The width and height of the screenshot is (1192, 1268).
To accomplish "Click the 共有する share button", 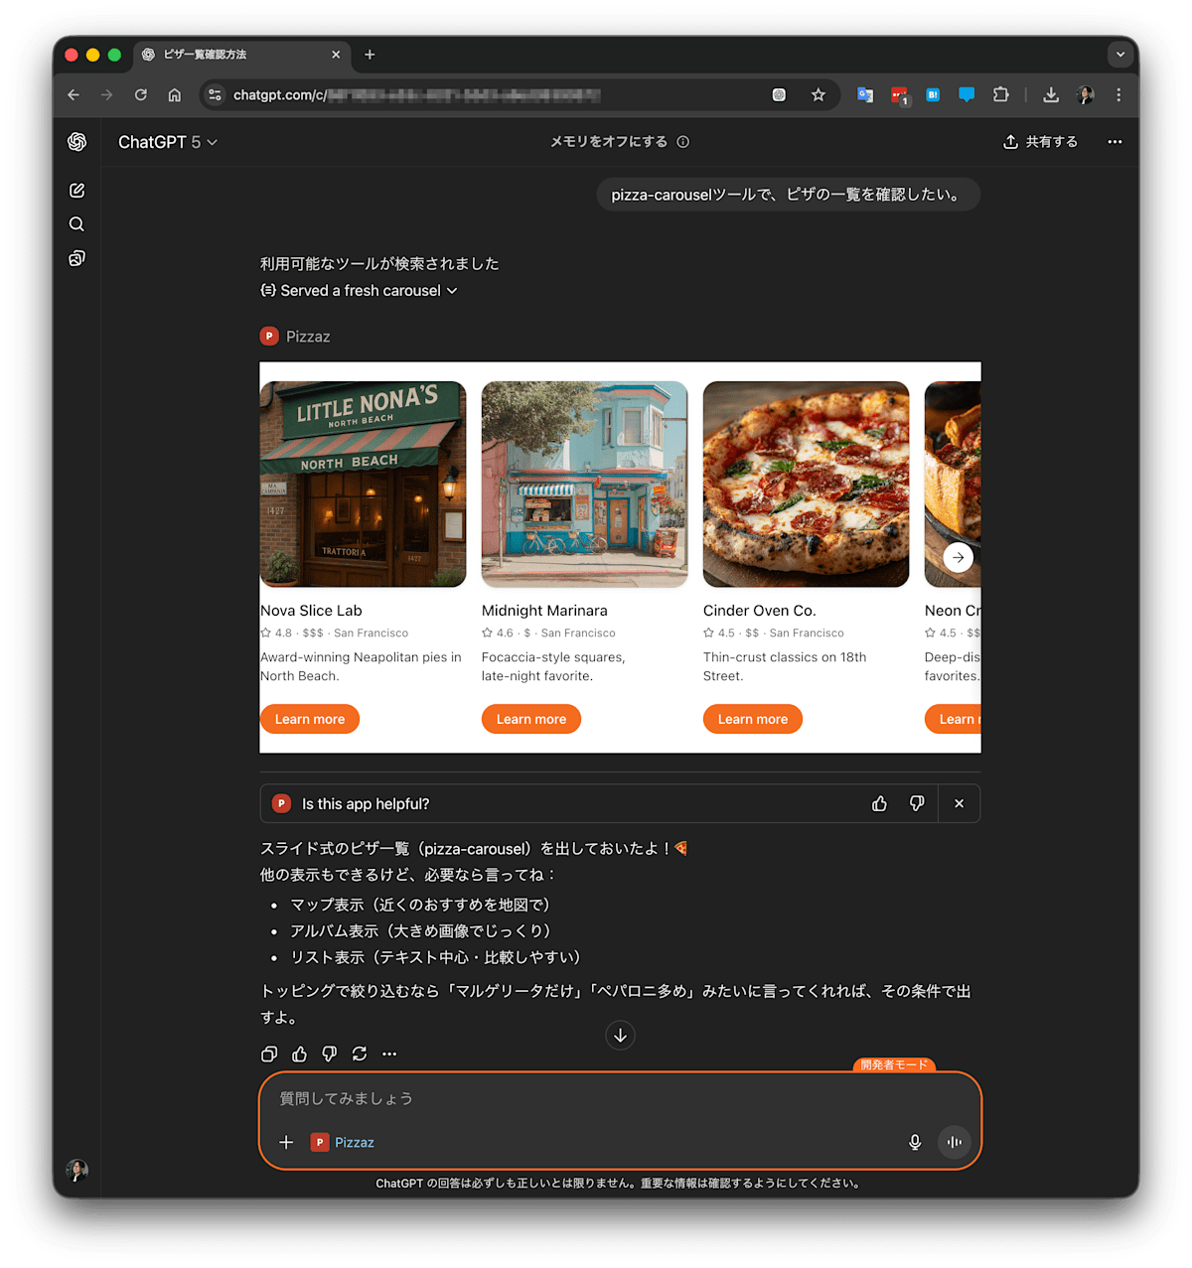I will click(x=1040, y=142).
